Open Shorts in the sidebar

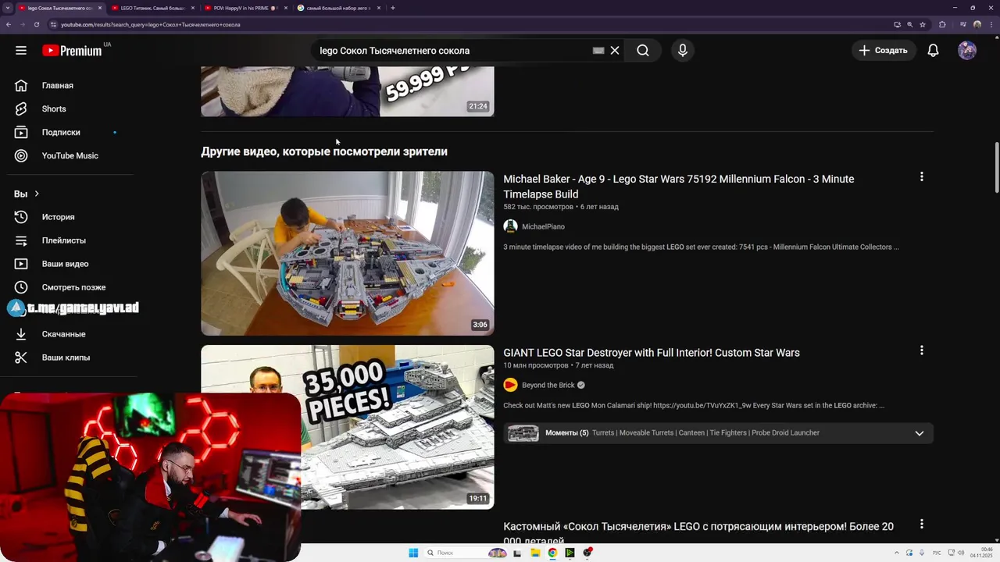pyautogui.click(x=54, y=108)
